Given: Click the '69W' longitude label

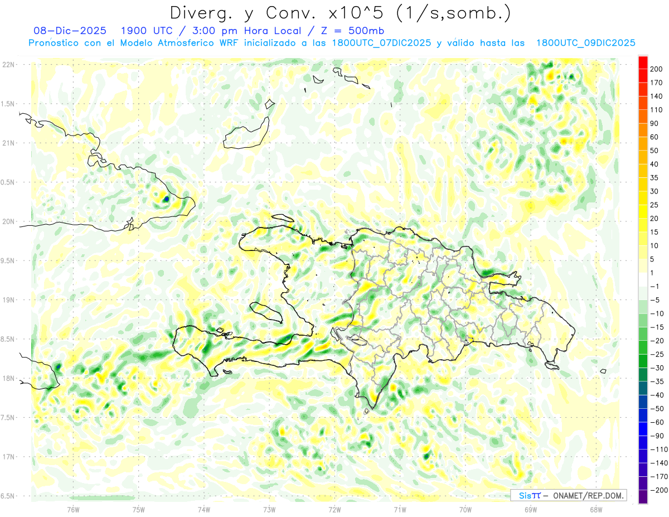Looking at the screenshot, I should (x=530, y=509).
